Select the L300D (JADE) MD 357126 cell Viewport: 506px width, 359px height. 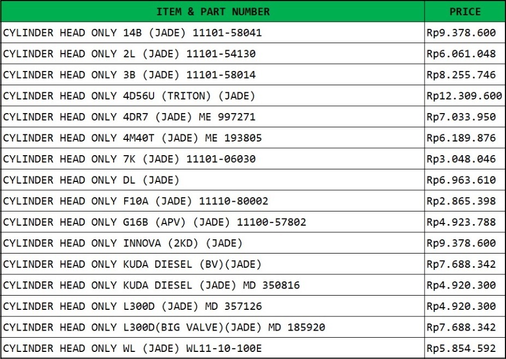point(213,306)
